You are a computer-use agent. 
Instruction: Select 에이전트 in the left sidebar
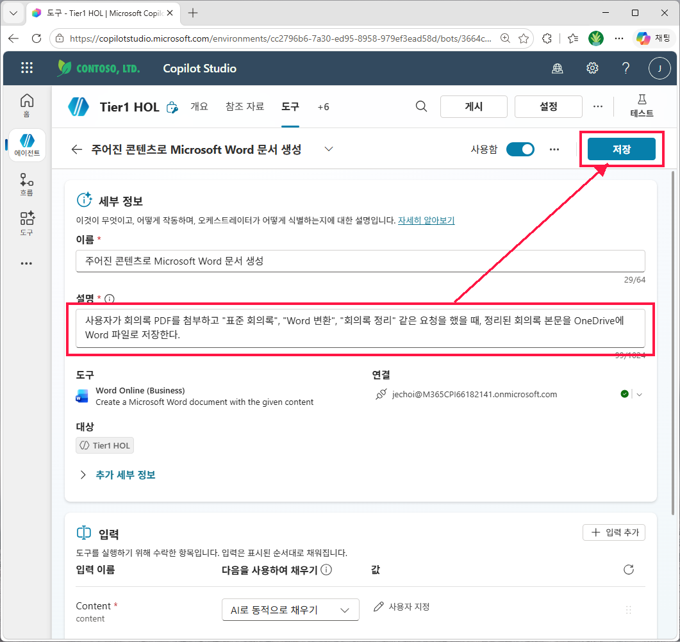[27, 145]
